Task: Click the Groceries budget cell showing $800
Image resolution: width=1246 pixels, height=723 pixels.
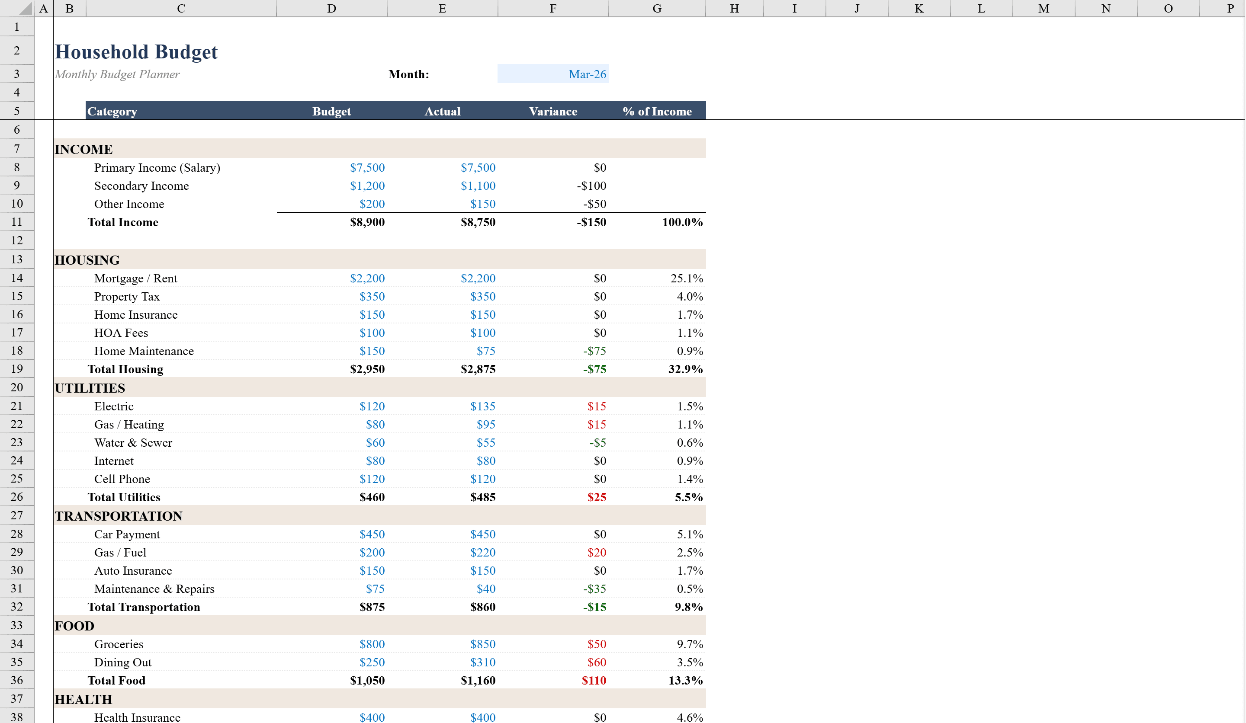Action: [373, 644]
